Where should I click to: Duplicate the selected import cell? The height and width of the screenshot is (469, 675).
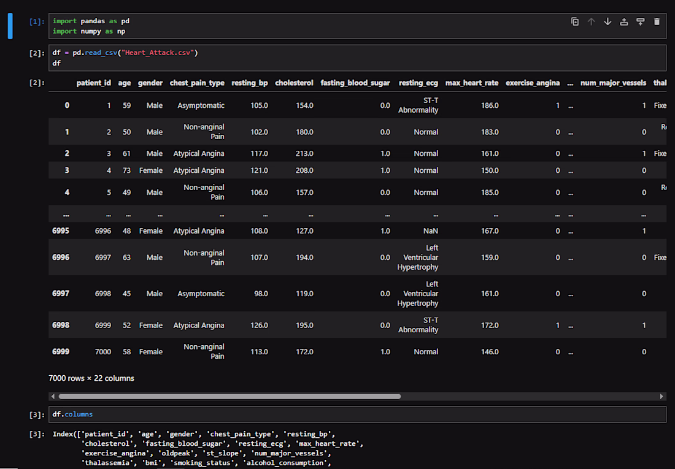coord(575,21)
